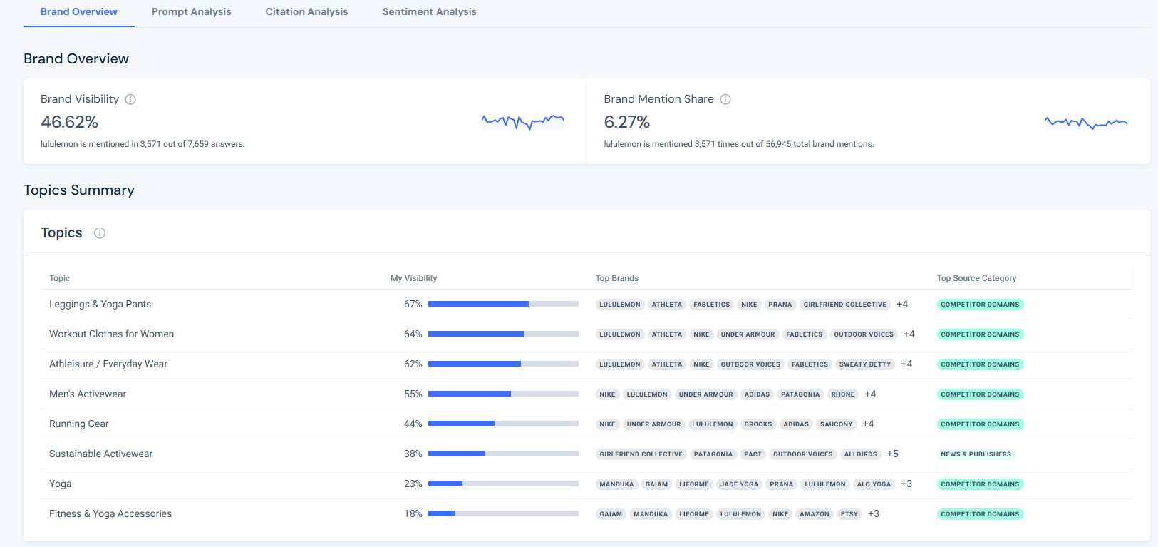
Task: Open the Athleisure / Everyday Wear topic
Action: pyautogui.click(x=108, y=364)
